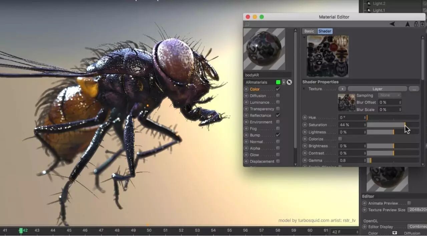Disable the Reflectance channel checkbox
The height and width of the screenshot is (236, 427).
point(278,115)
